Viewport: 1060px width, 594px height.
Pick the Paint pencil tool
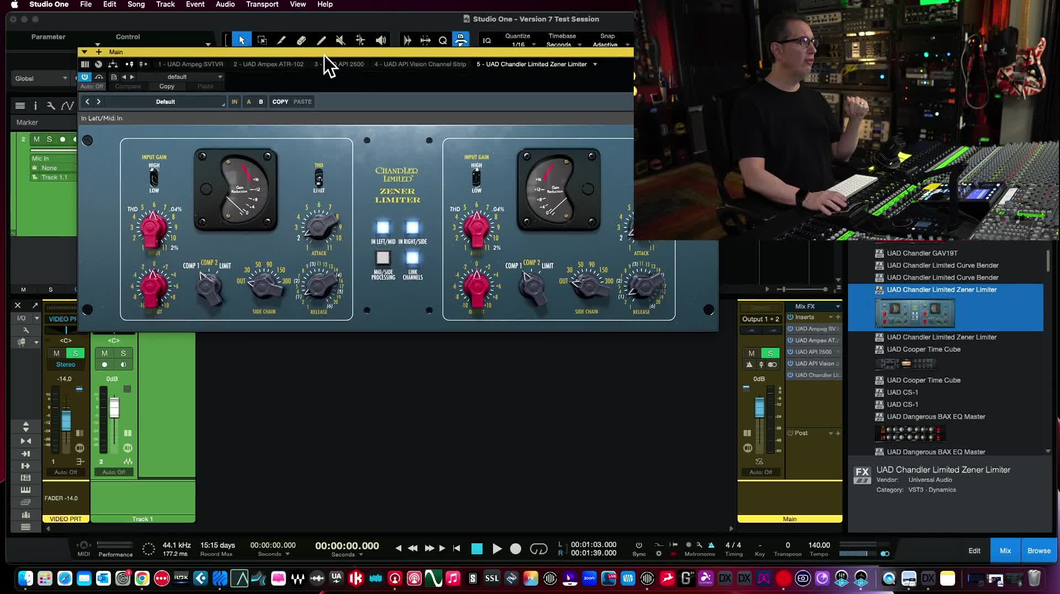click(321, 40)
